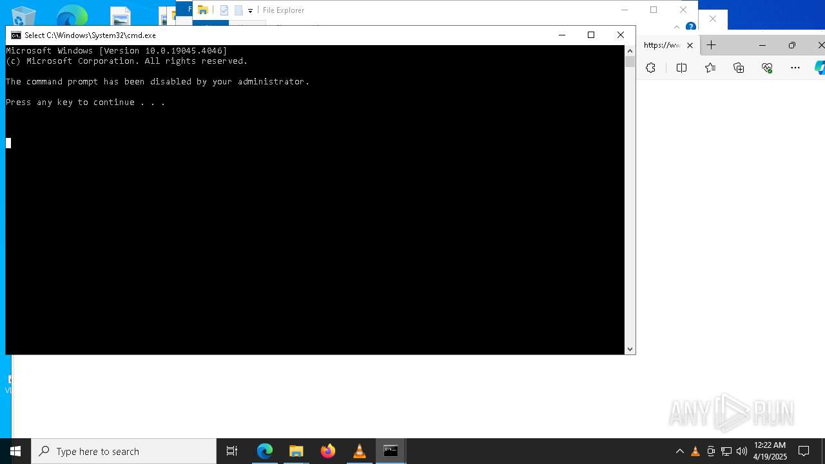
Task: Maximize the cmd.exe window
Action: point(591,35)
